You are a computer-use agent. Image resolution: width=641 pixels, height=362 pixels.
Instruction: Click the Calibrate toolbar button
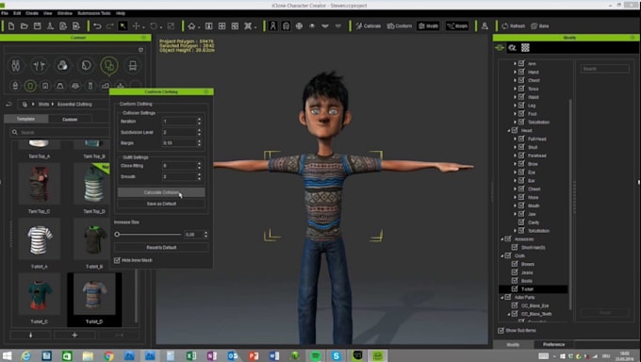click(368, 26)
